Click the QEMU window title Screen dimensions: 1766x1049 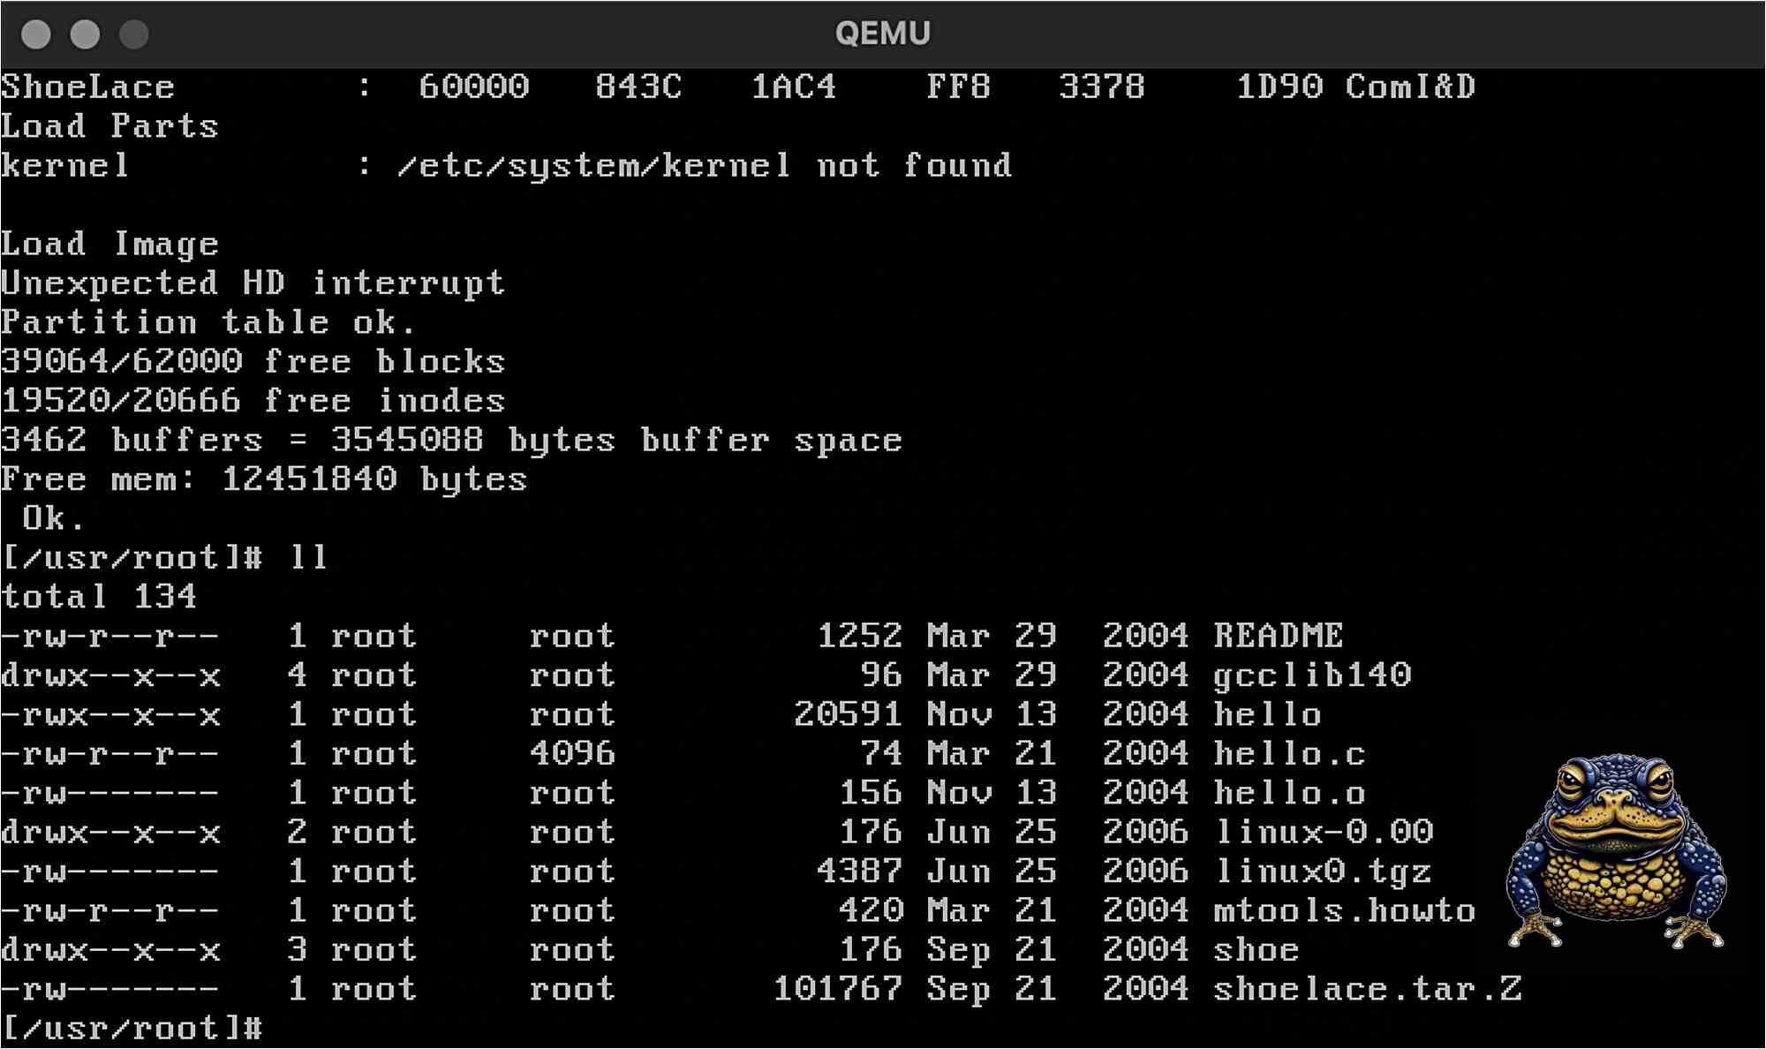pos(882,34)
